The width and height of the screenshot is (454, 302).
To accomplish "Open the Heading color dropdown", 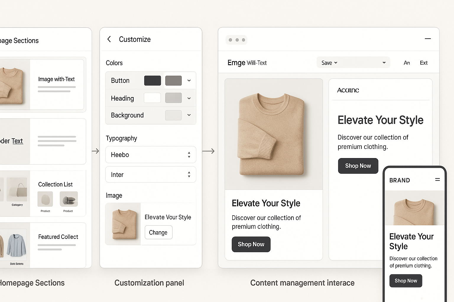I will pos(189,98).
